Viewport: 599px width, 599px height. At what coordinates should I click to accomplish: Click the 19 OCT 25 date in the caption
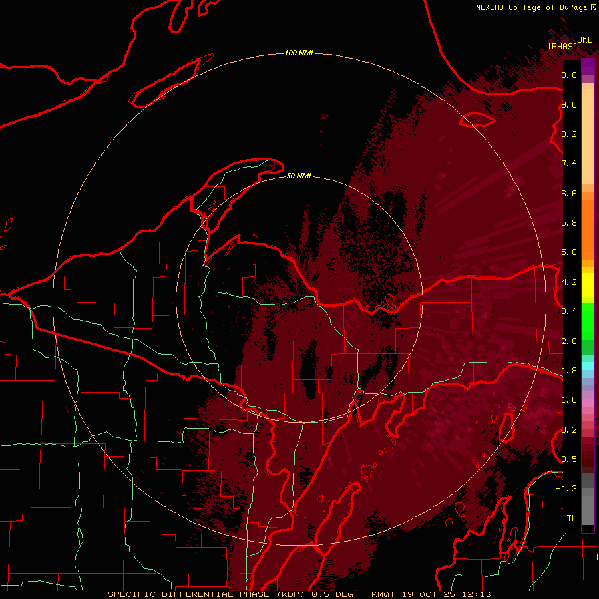click(x=429, y=594)
